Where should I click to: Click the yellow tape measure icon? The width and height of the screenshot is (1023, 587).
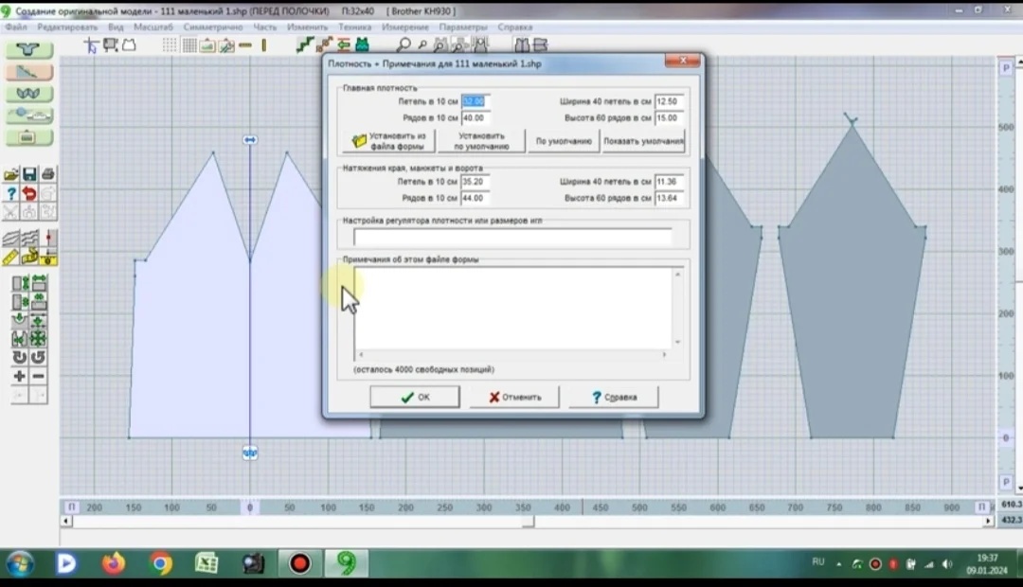pyautogui.click(x=29, y=258)
